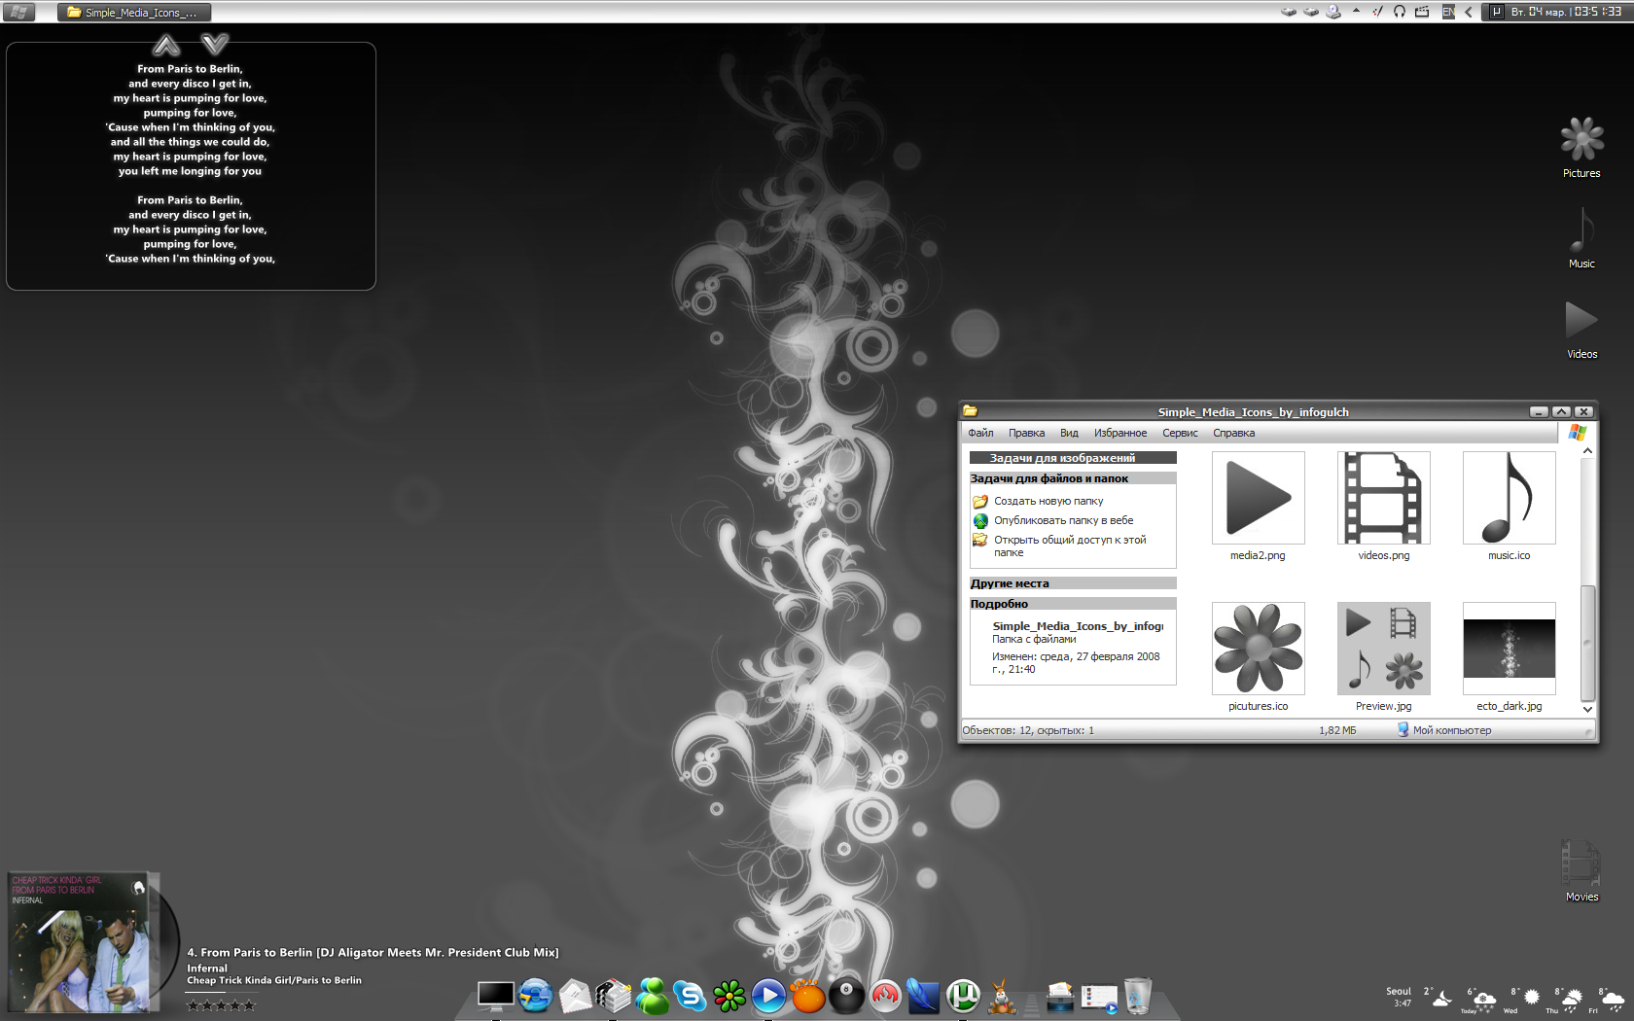This screenshot has width=1634, height=1021.
Task: Open the Сервис menu
Action: [x=1180, y=433]
